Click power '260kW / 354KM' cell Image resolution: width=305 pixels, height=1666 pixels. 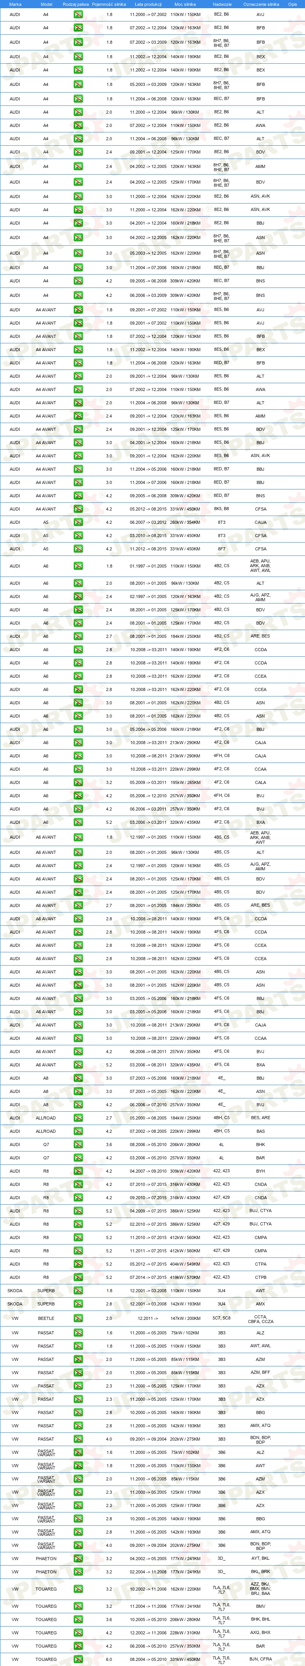pyautogui.click(x=185, y=523)
